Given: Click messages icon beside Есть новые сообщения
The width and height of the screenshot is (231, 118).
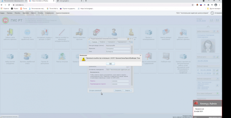Looking at the screenshot, I should tap(217, 93).
